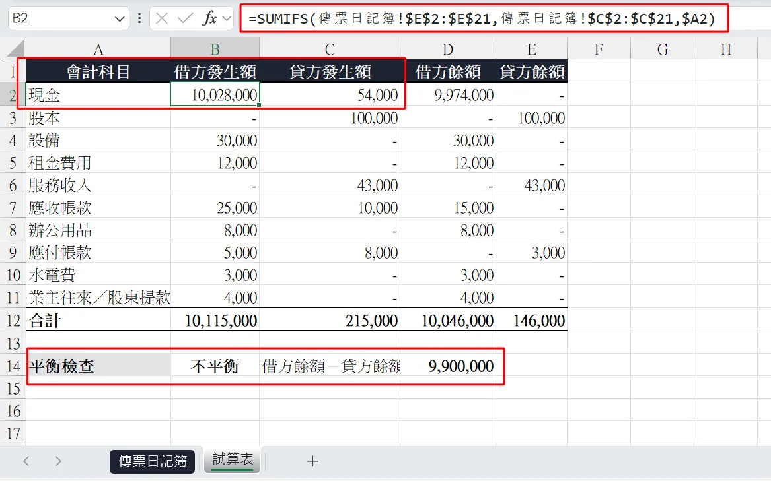This screenshot has width=771, height=481.
Task: Click the previous sheet navigation arrow
Action: (x=26, y=461)
